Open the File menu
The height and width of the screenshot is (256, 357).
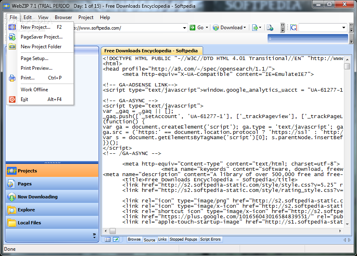13,17
